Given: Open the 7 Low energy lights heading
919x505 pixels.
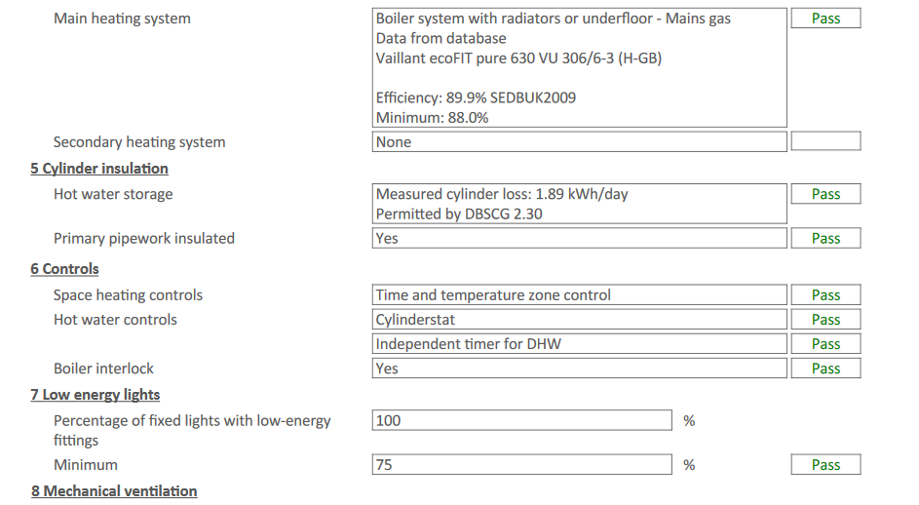Looking at the screenshot, I should [95, 395].
